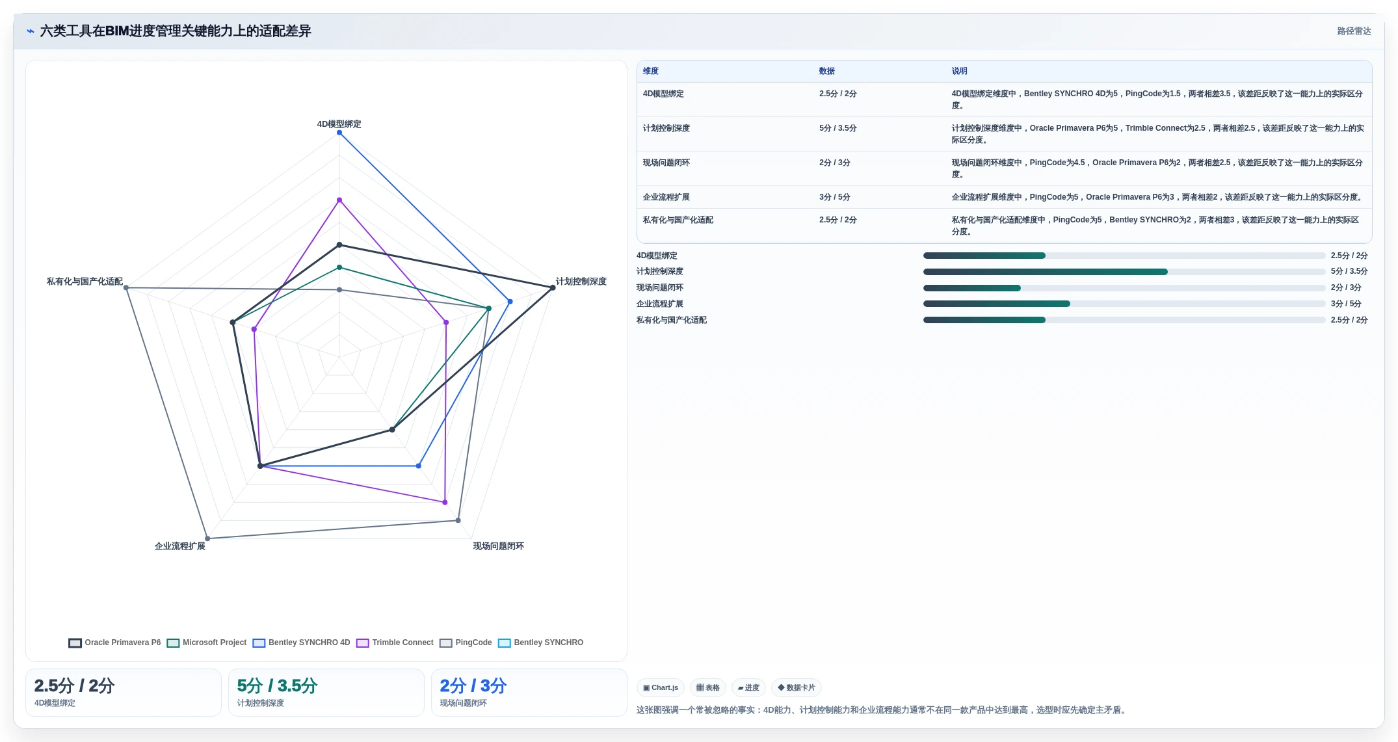The height and width of the screenshot is (742, 1398).
Task: Click the 私有化与国产化适配 radar axis label
Action: [x=85, y=282]
